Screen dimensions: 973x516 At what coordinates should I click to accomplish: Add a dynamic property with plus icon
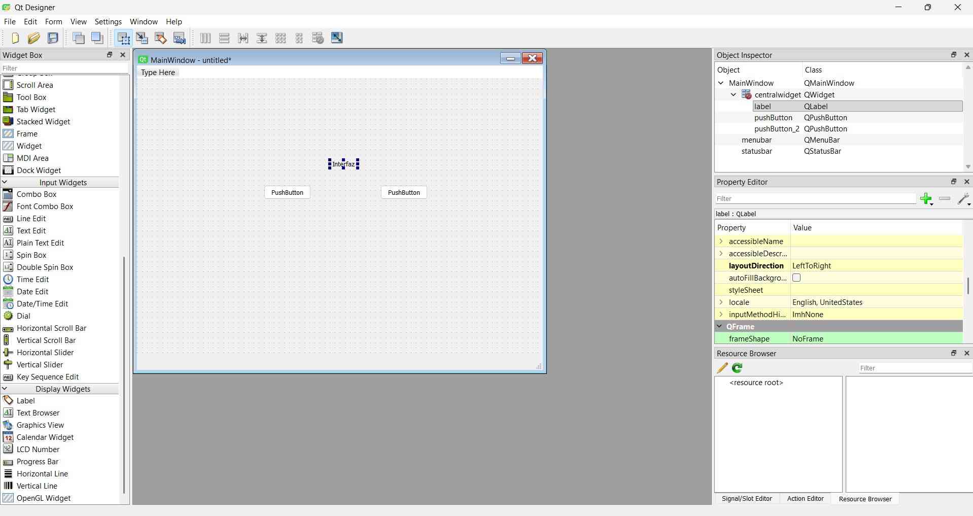[x=926, y=198]
